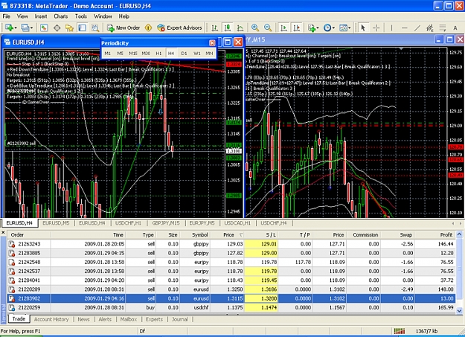465x337 pixels.
Task: Open the Experts terminal tab
Action: click(x=154, y=319)
